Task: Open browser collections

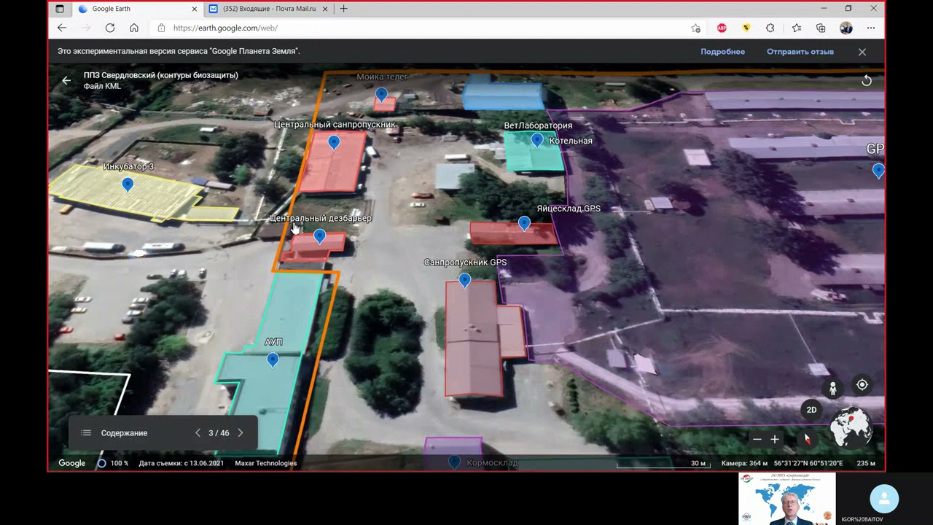Action: [821, 28]
